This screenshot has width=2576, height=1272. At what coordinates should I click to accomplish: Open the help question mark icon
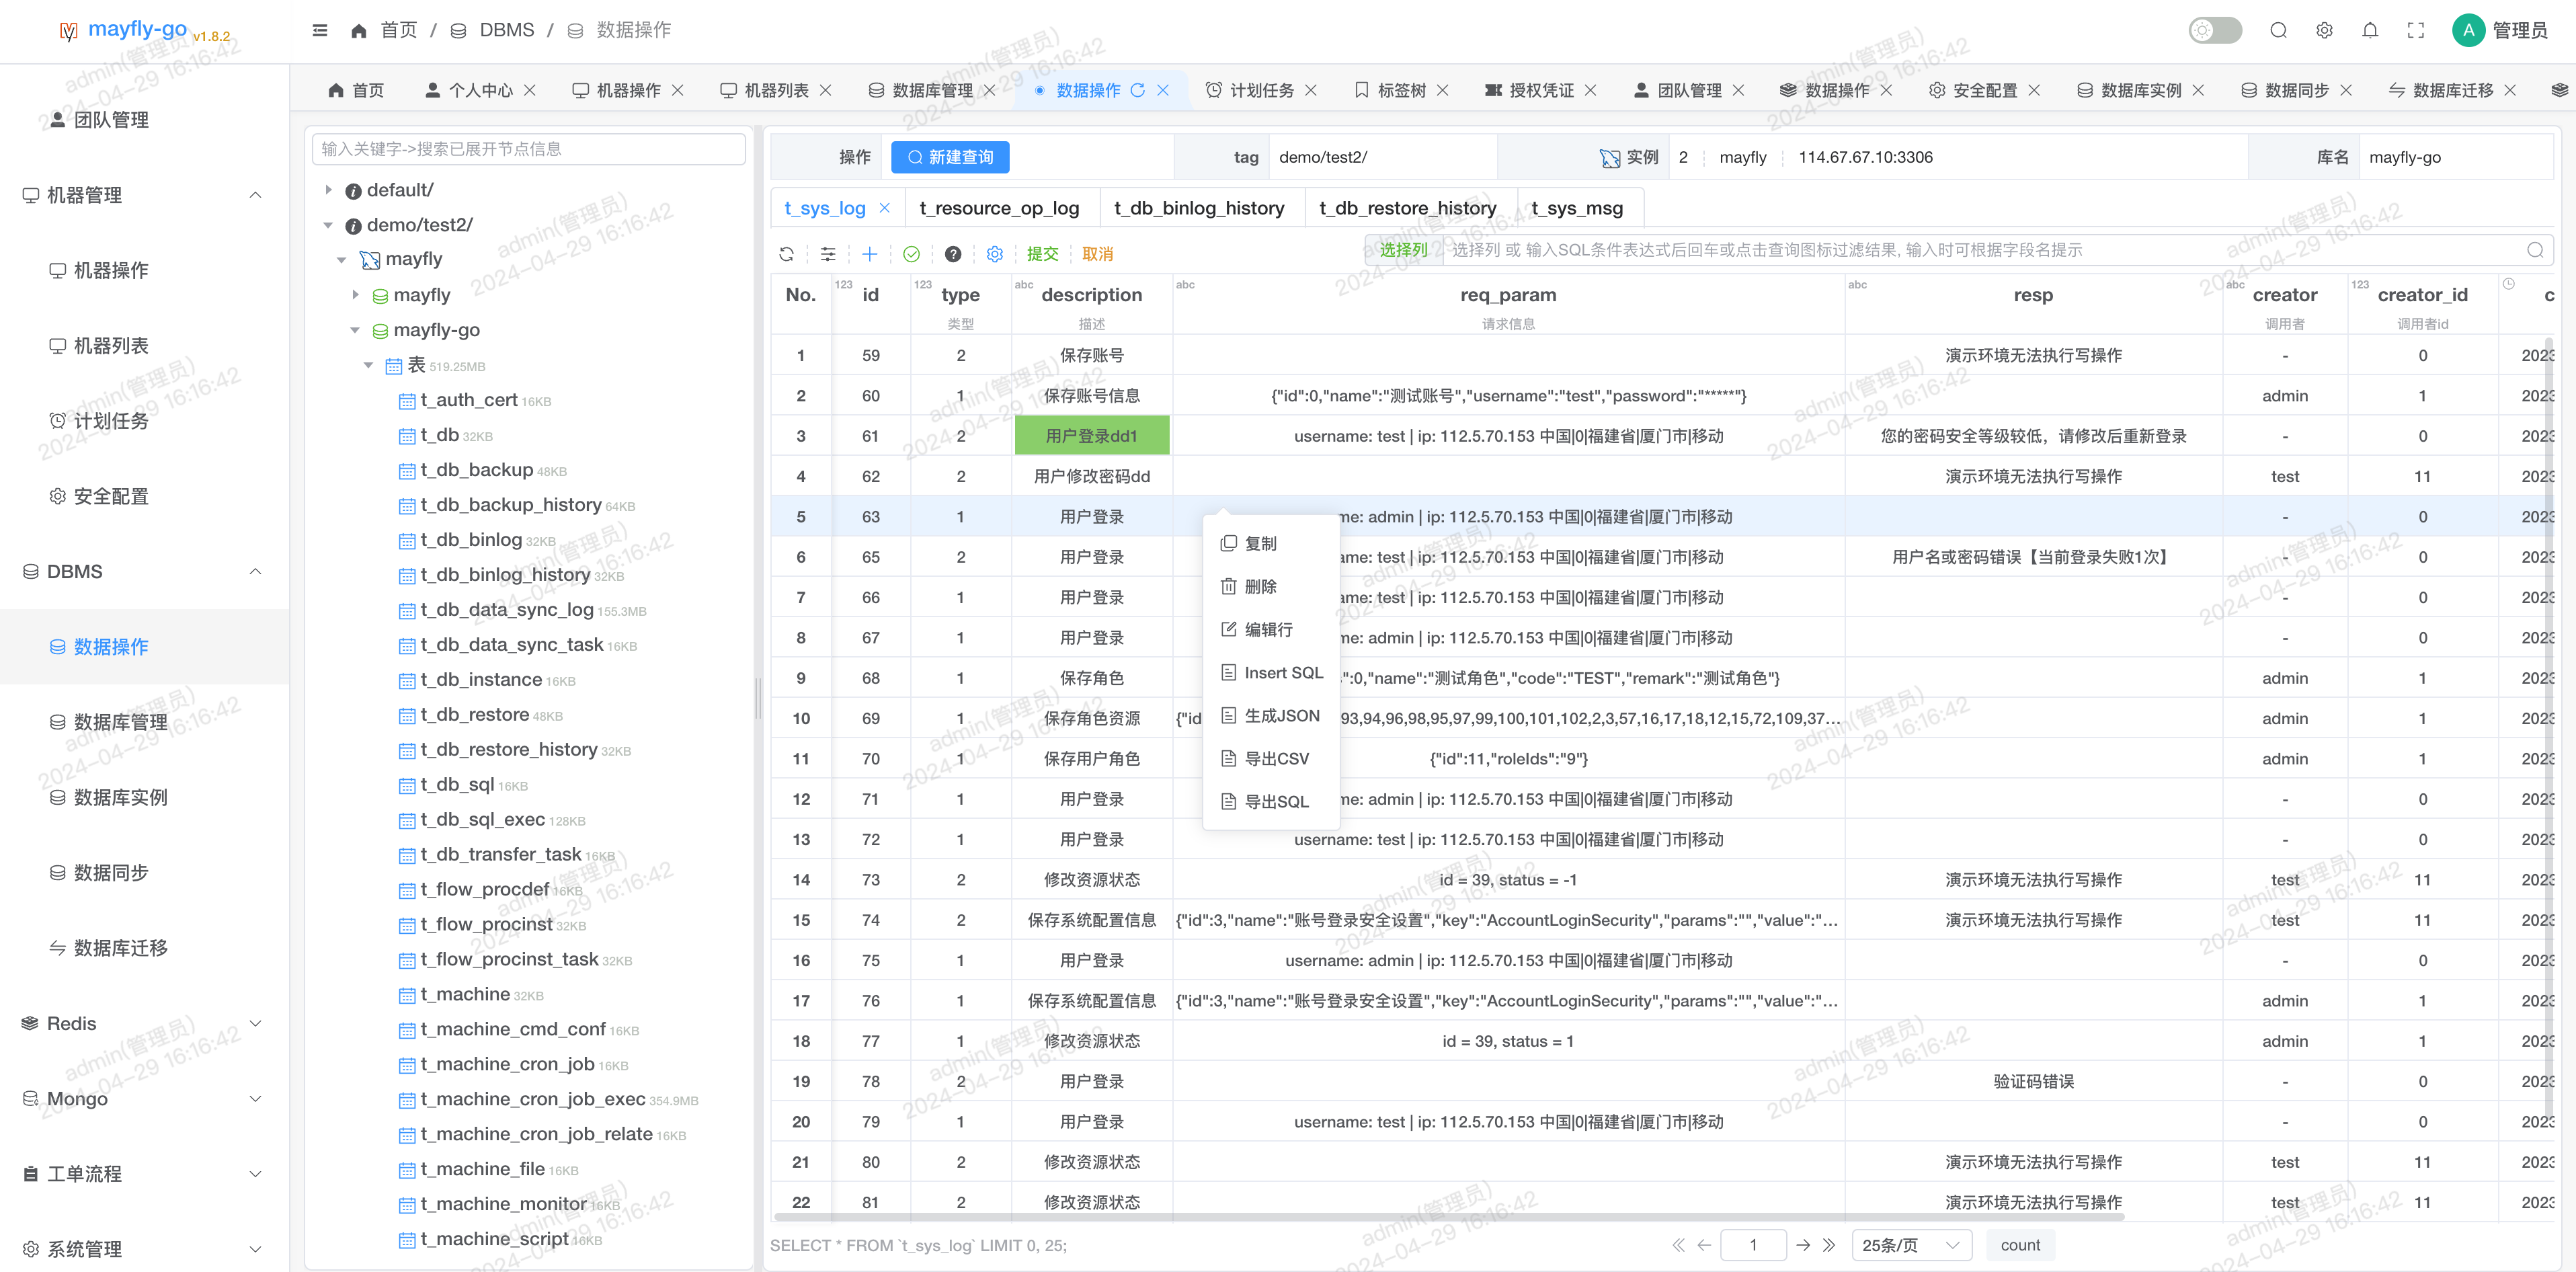click(953, 254)
